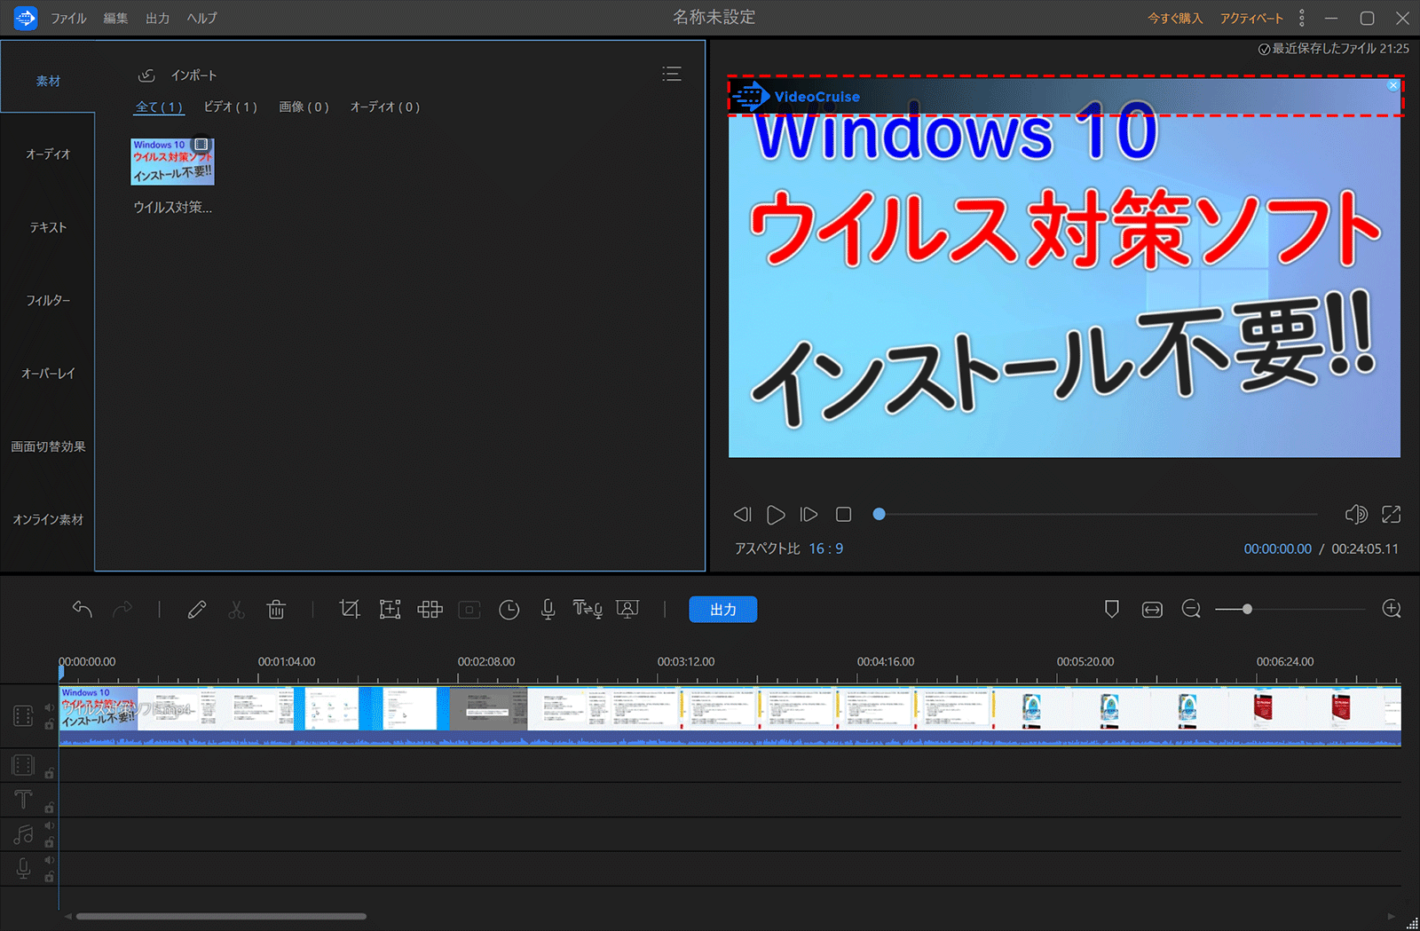Switch to the オーバーレイ tab

48,374
